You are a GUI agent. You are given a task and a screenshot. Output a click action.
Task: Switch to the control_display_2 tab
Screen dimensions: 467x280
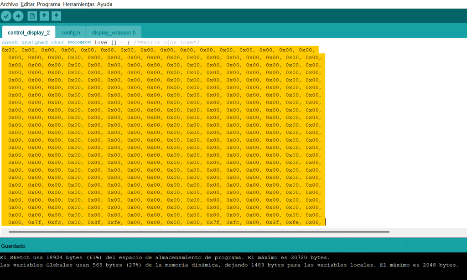[29, 32]
